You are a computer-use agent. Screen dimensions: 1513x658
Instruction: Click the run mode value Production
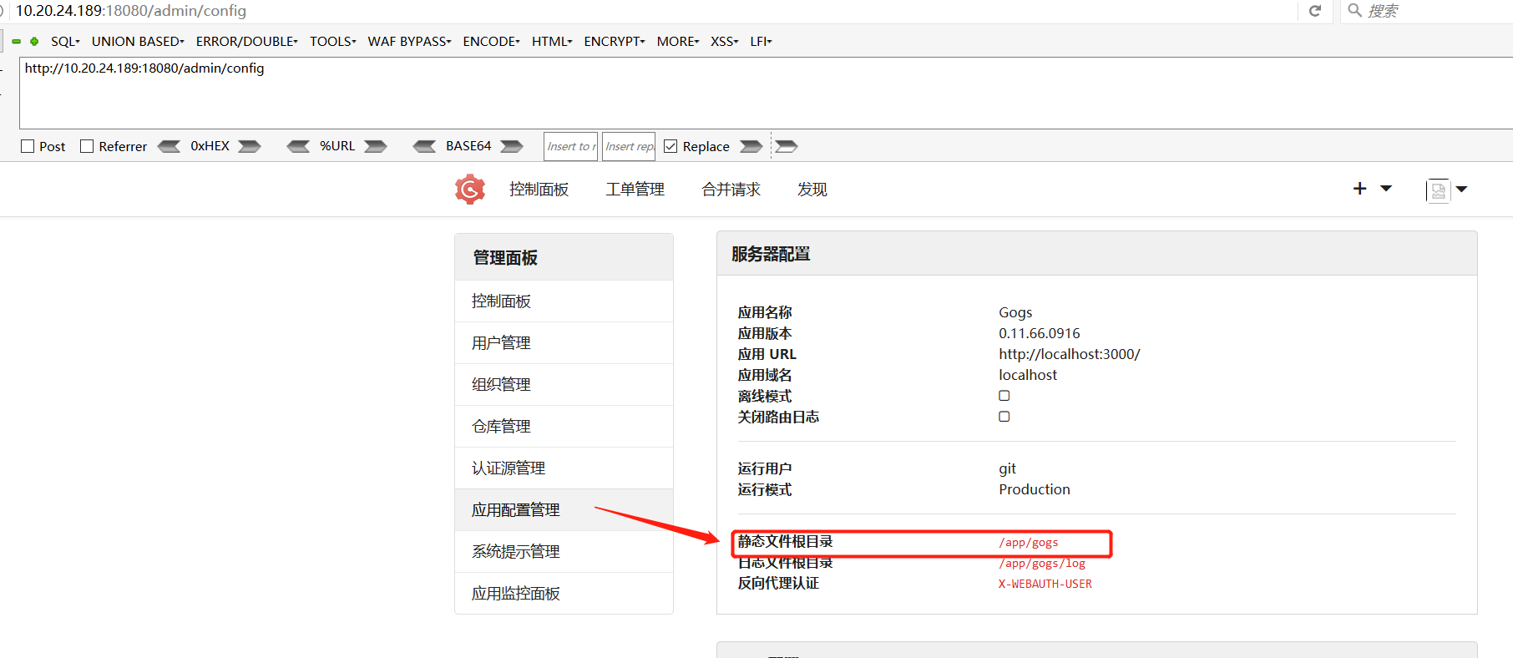click(1035, 489)
